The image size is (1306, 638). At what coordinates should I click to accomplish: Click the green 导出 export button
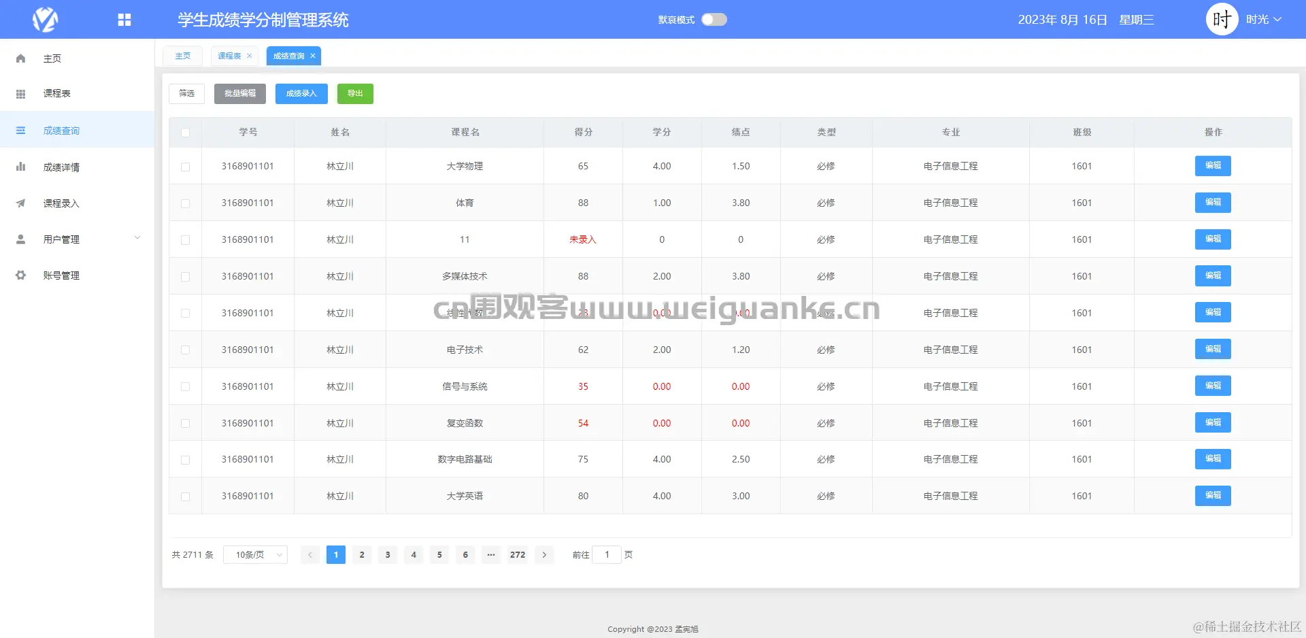355,94
